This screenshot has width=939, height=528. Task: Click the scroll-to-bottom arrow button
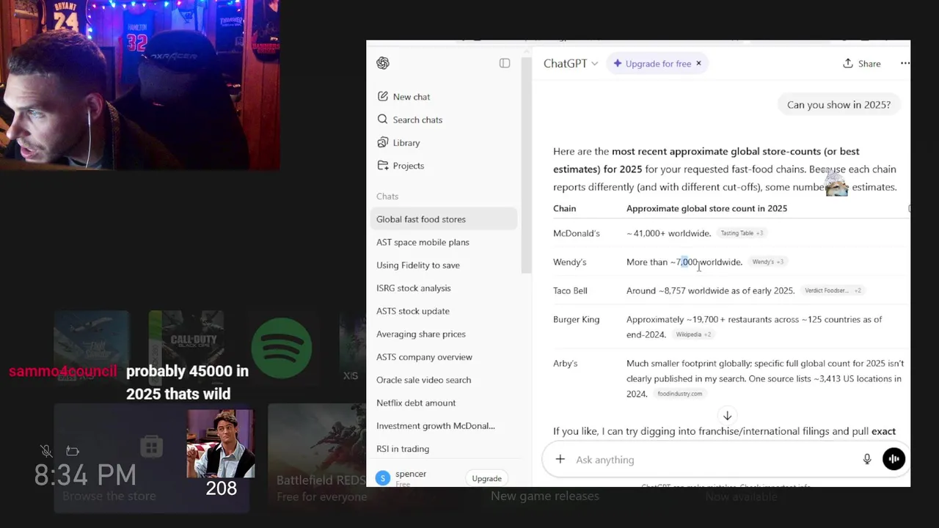tap(727, 416)
